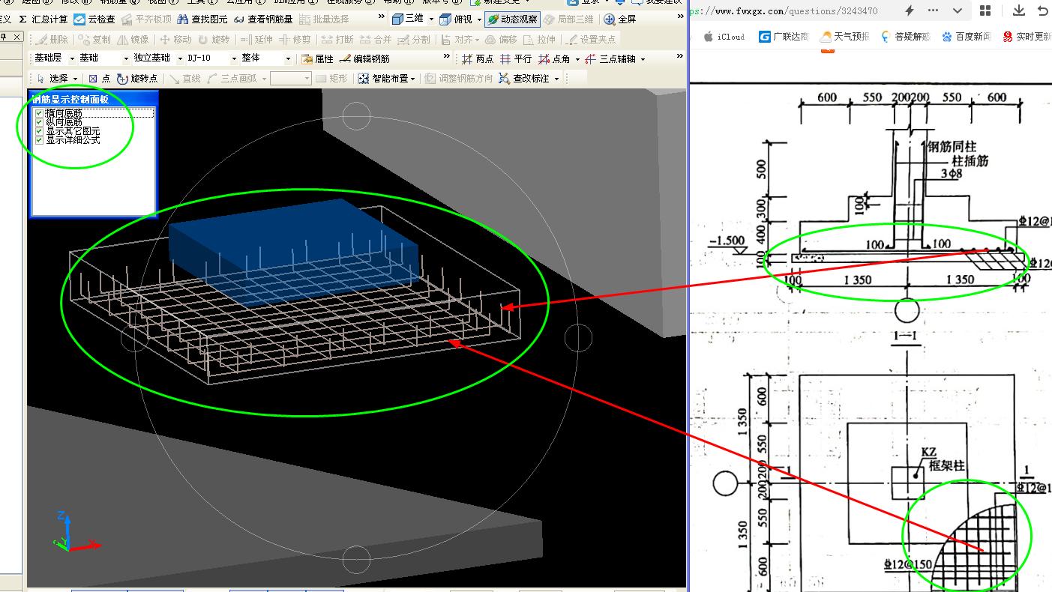The height and width of the screenshot is (592, 1052).
Task: Expand 选择 tool dropdown arrow
Action: tap(75, 79)
